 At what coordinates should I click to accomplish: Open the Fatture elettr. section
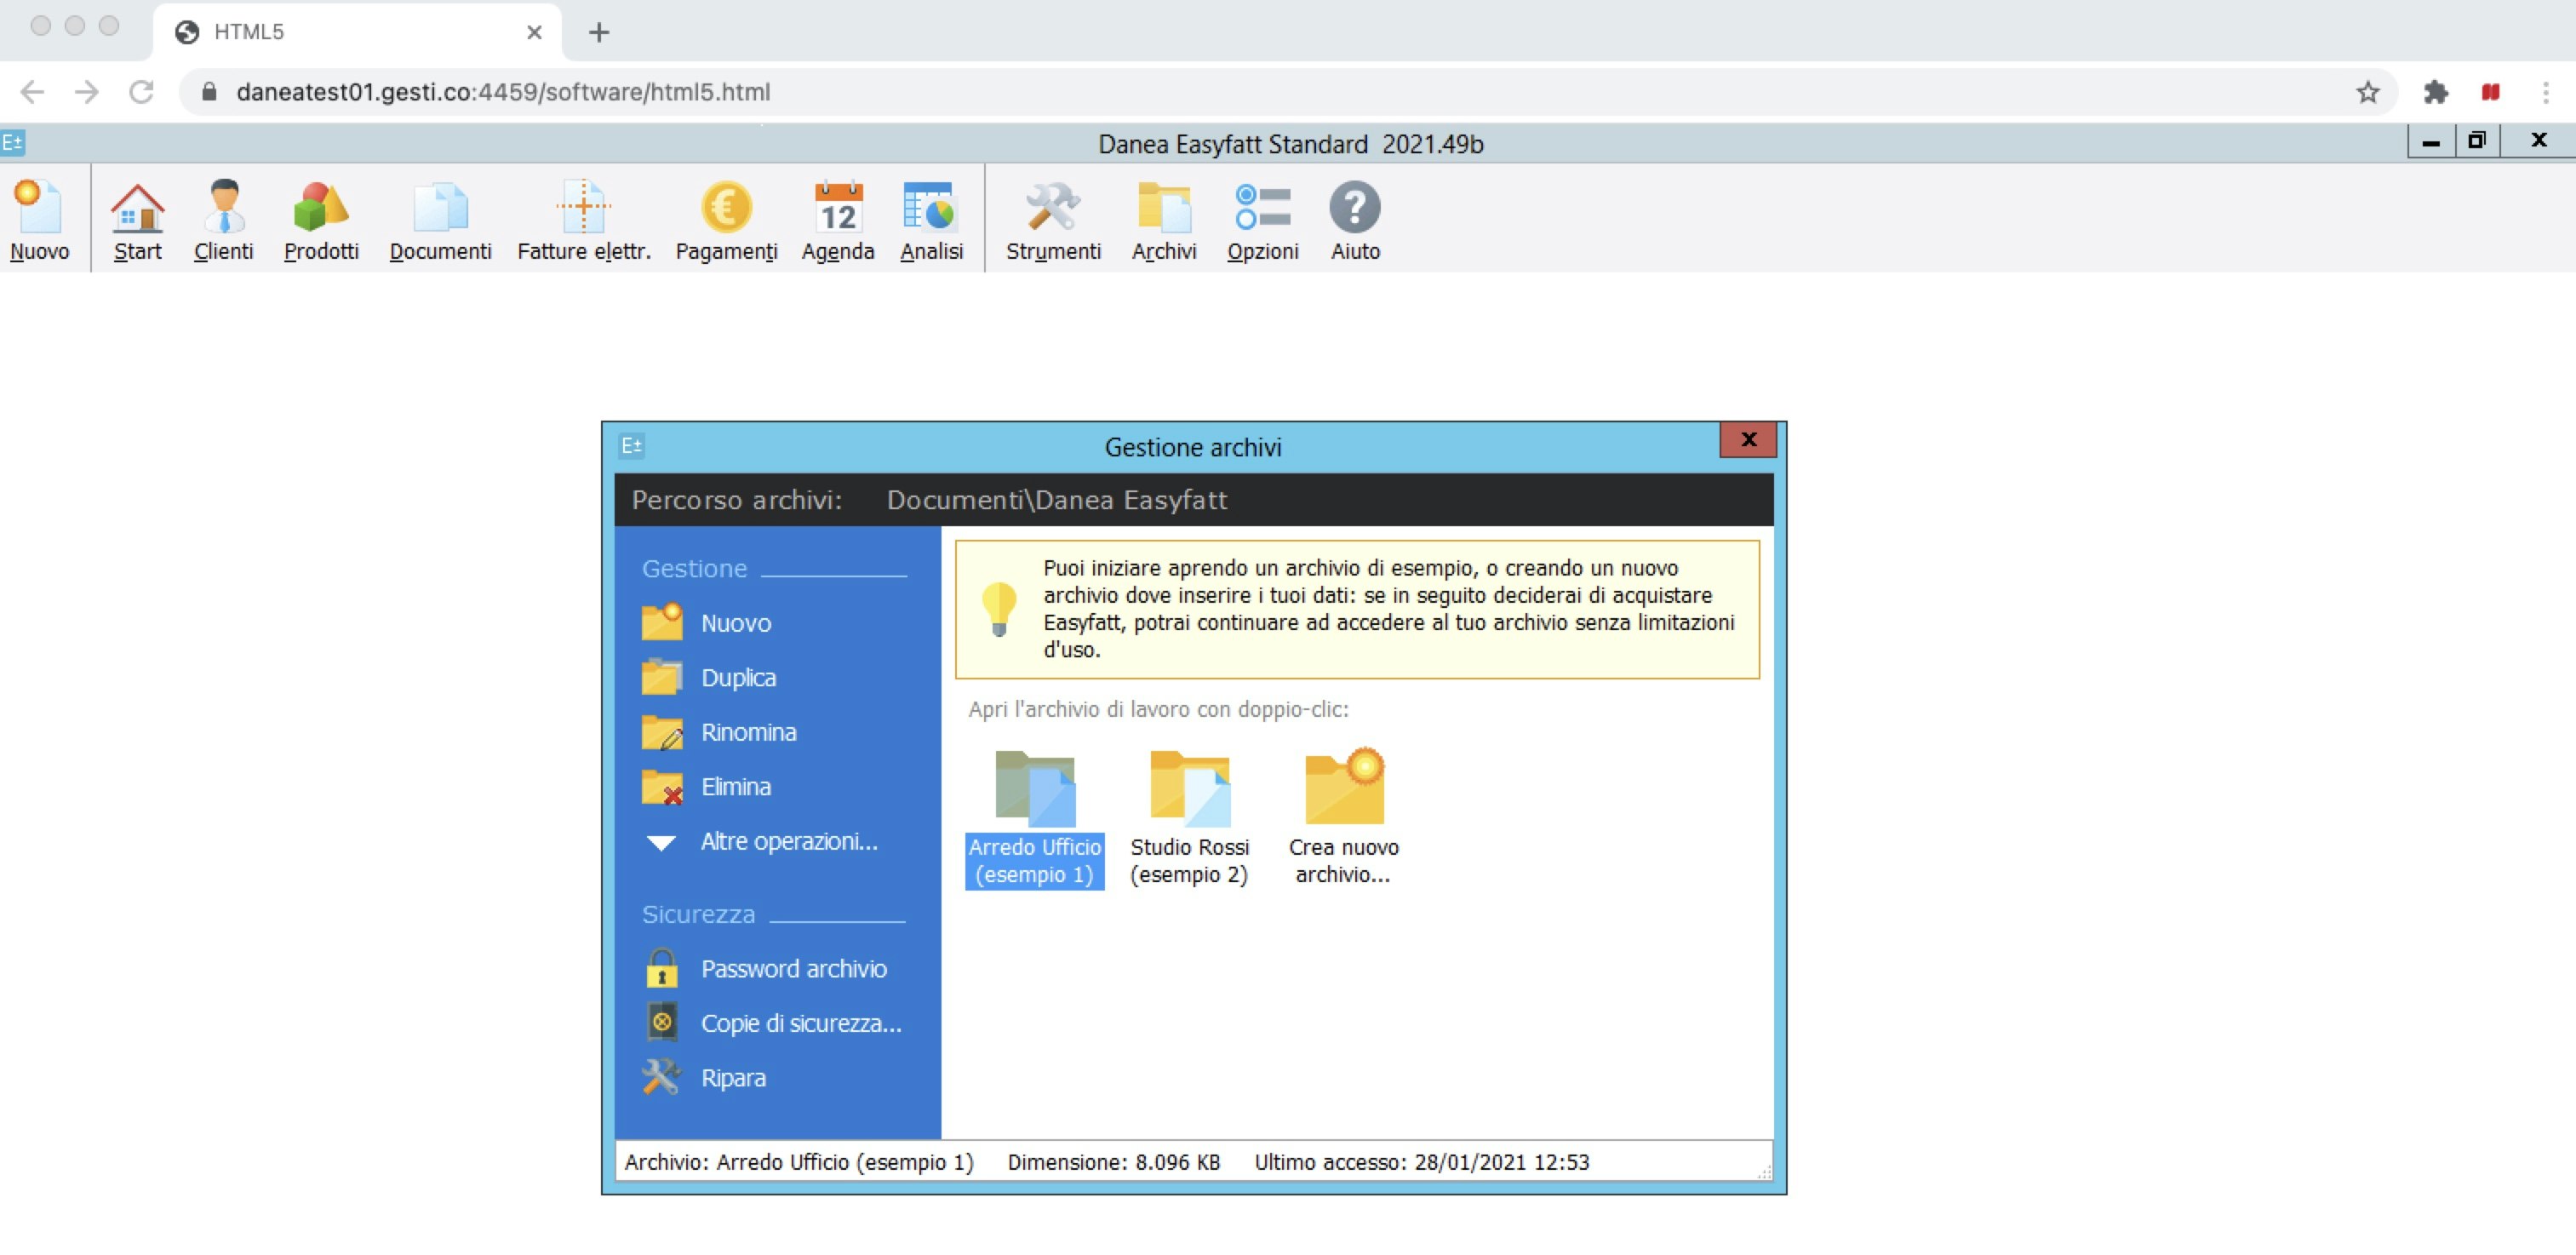[583, 218]
